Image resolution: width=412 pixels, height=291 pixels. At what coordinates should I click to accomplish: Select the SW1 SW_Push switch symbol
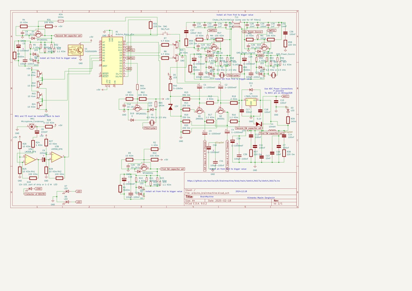(x=165, y=33)
